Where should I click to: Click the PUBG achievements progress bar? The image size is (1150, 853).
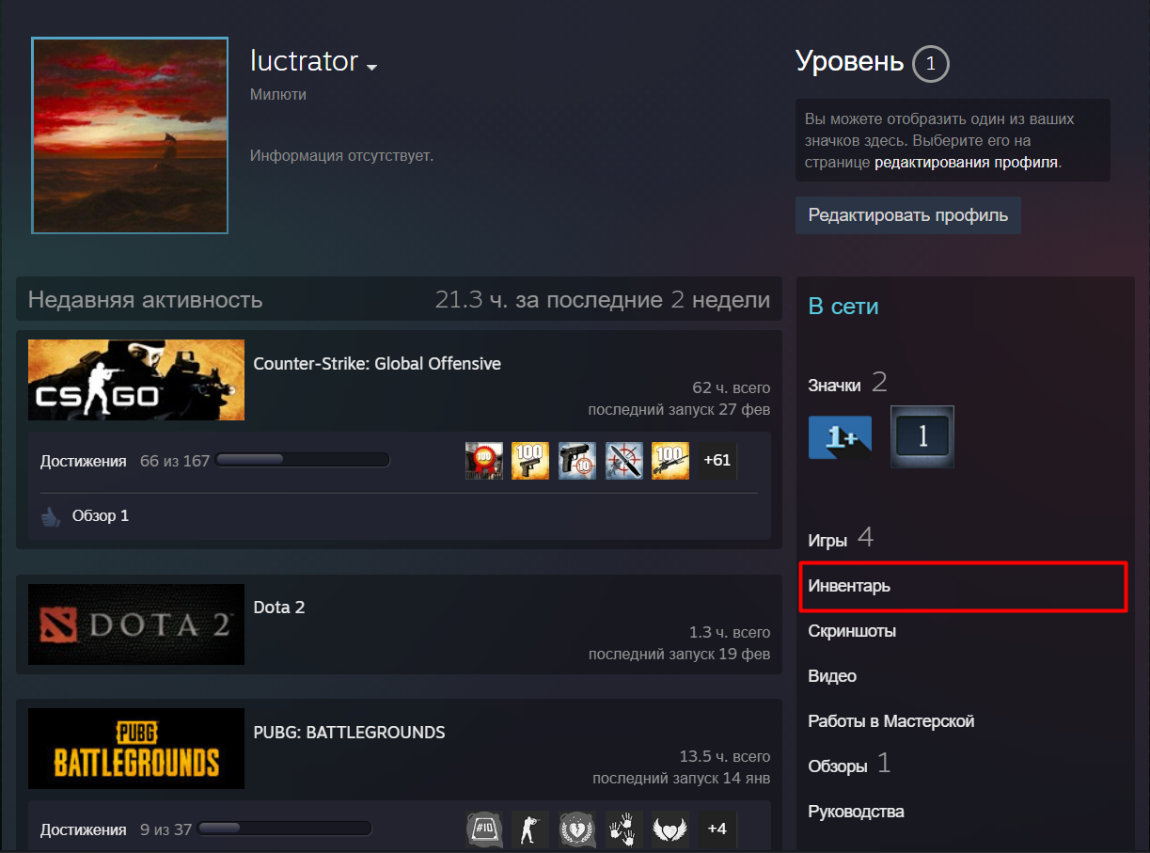pyautogui.click(x=285, y=829)
